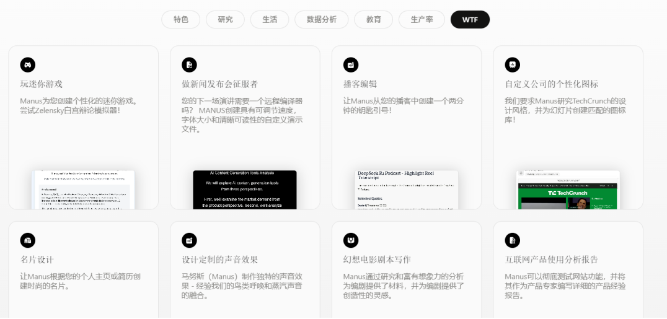This screenshot has width=667, height=319.
Task: Click the icon on 幻想电影剧本写作 card
Action: [x=351, y=240]
